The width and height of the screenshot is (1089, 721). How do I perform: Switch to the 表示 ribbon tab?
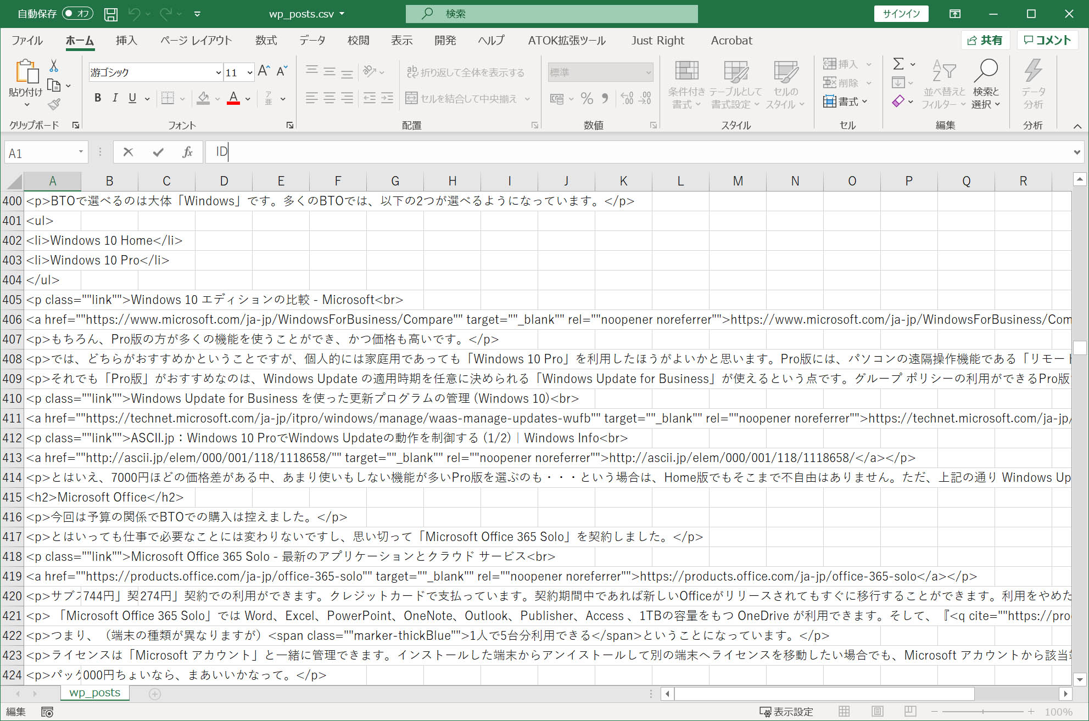pos(401,41)
